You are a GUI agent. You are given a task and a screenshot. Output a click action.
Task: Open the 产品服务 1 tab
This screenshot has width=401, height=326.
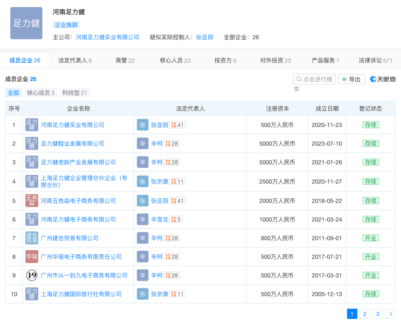325,61
